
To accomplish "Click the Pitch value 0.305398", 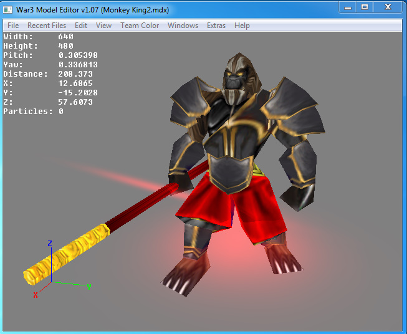I will coord(78,55).
